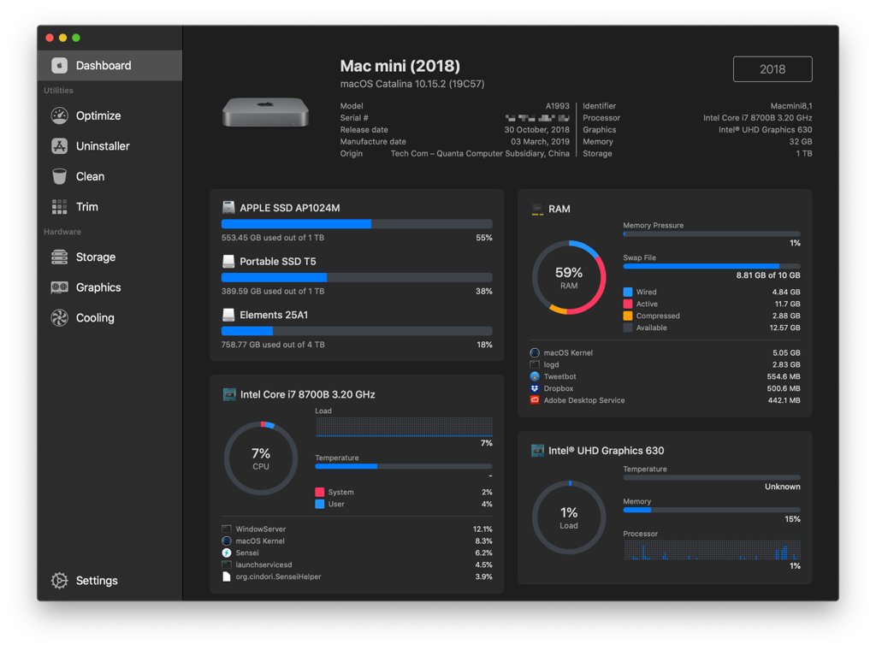
Task: Click the red Active color swatch
Action: tap(627, 304)
